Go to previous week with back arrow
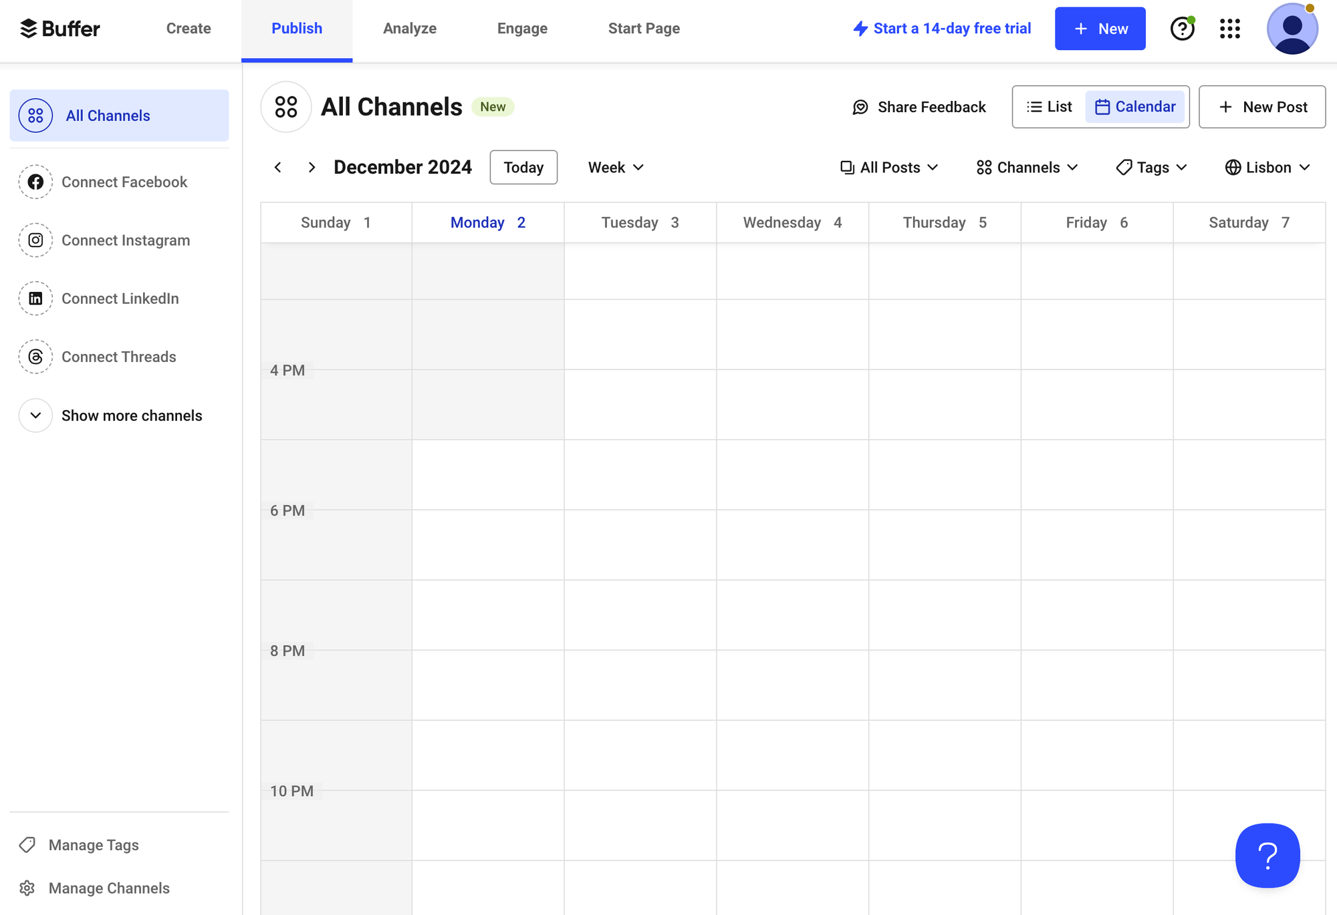The width and height of the screenshot is (1337, 915). point(278,167)
